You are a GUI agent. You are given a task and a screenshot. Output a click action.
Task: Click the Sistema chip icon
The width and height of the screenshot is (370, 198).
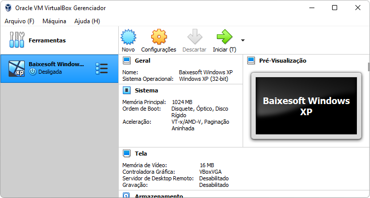click(x=127, y=90)
